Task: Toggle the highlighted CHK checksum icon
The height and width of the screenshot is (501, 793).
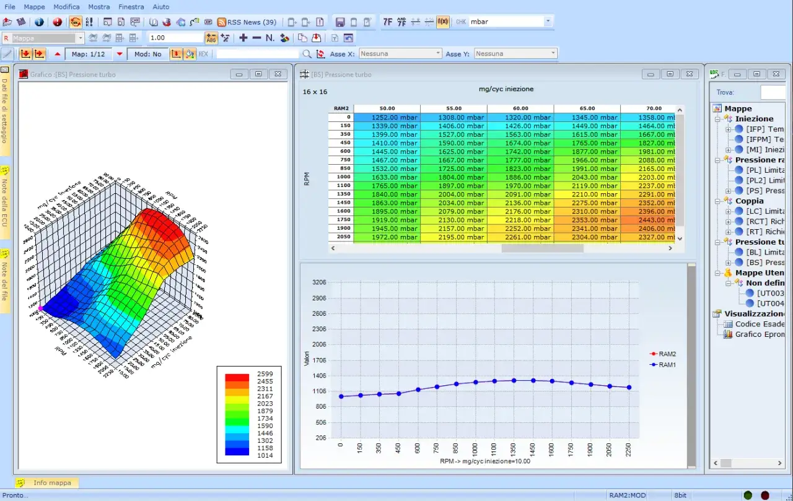Action: [75, 22]
